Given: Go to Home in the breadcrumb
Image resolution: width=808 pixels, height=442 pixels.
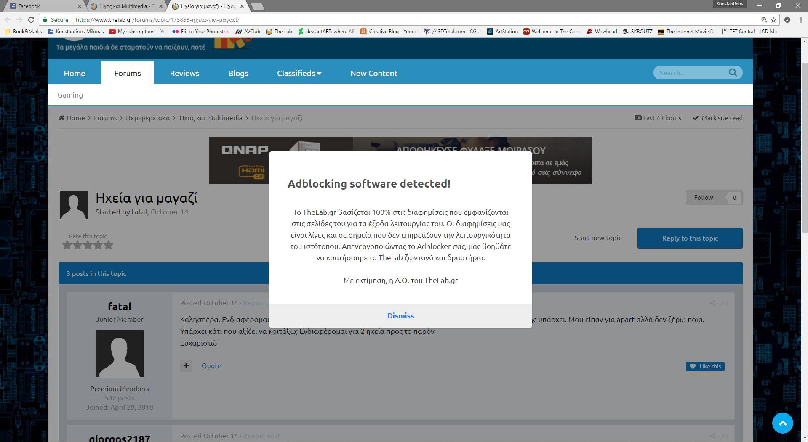Looking at the screenshot, I should pyautogui.click(x=72, y=118).
